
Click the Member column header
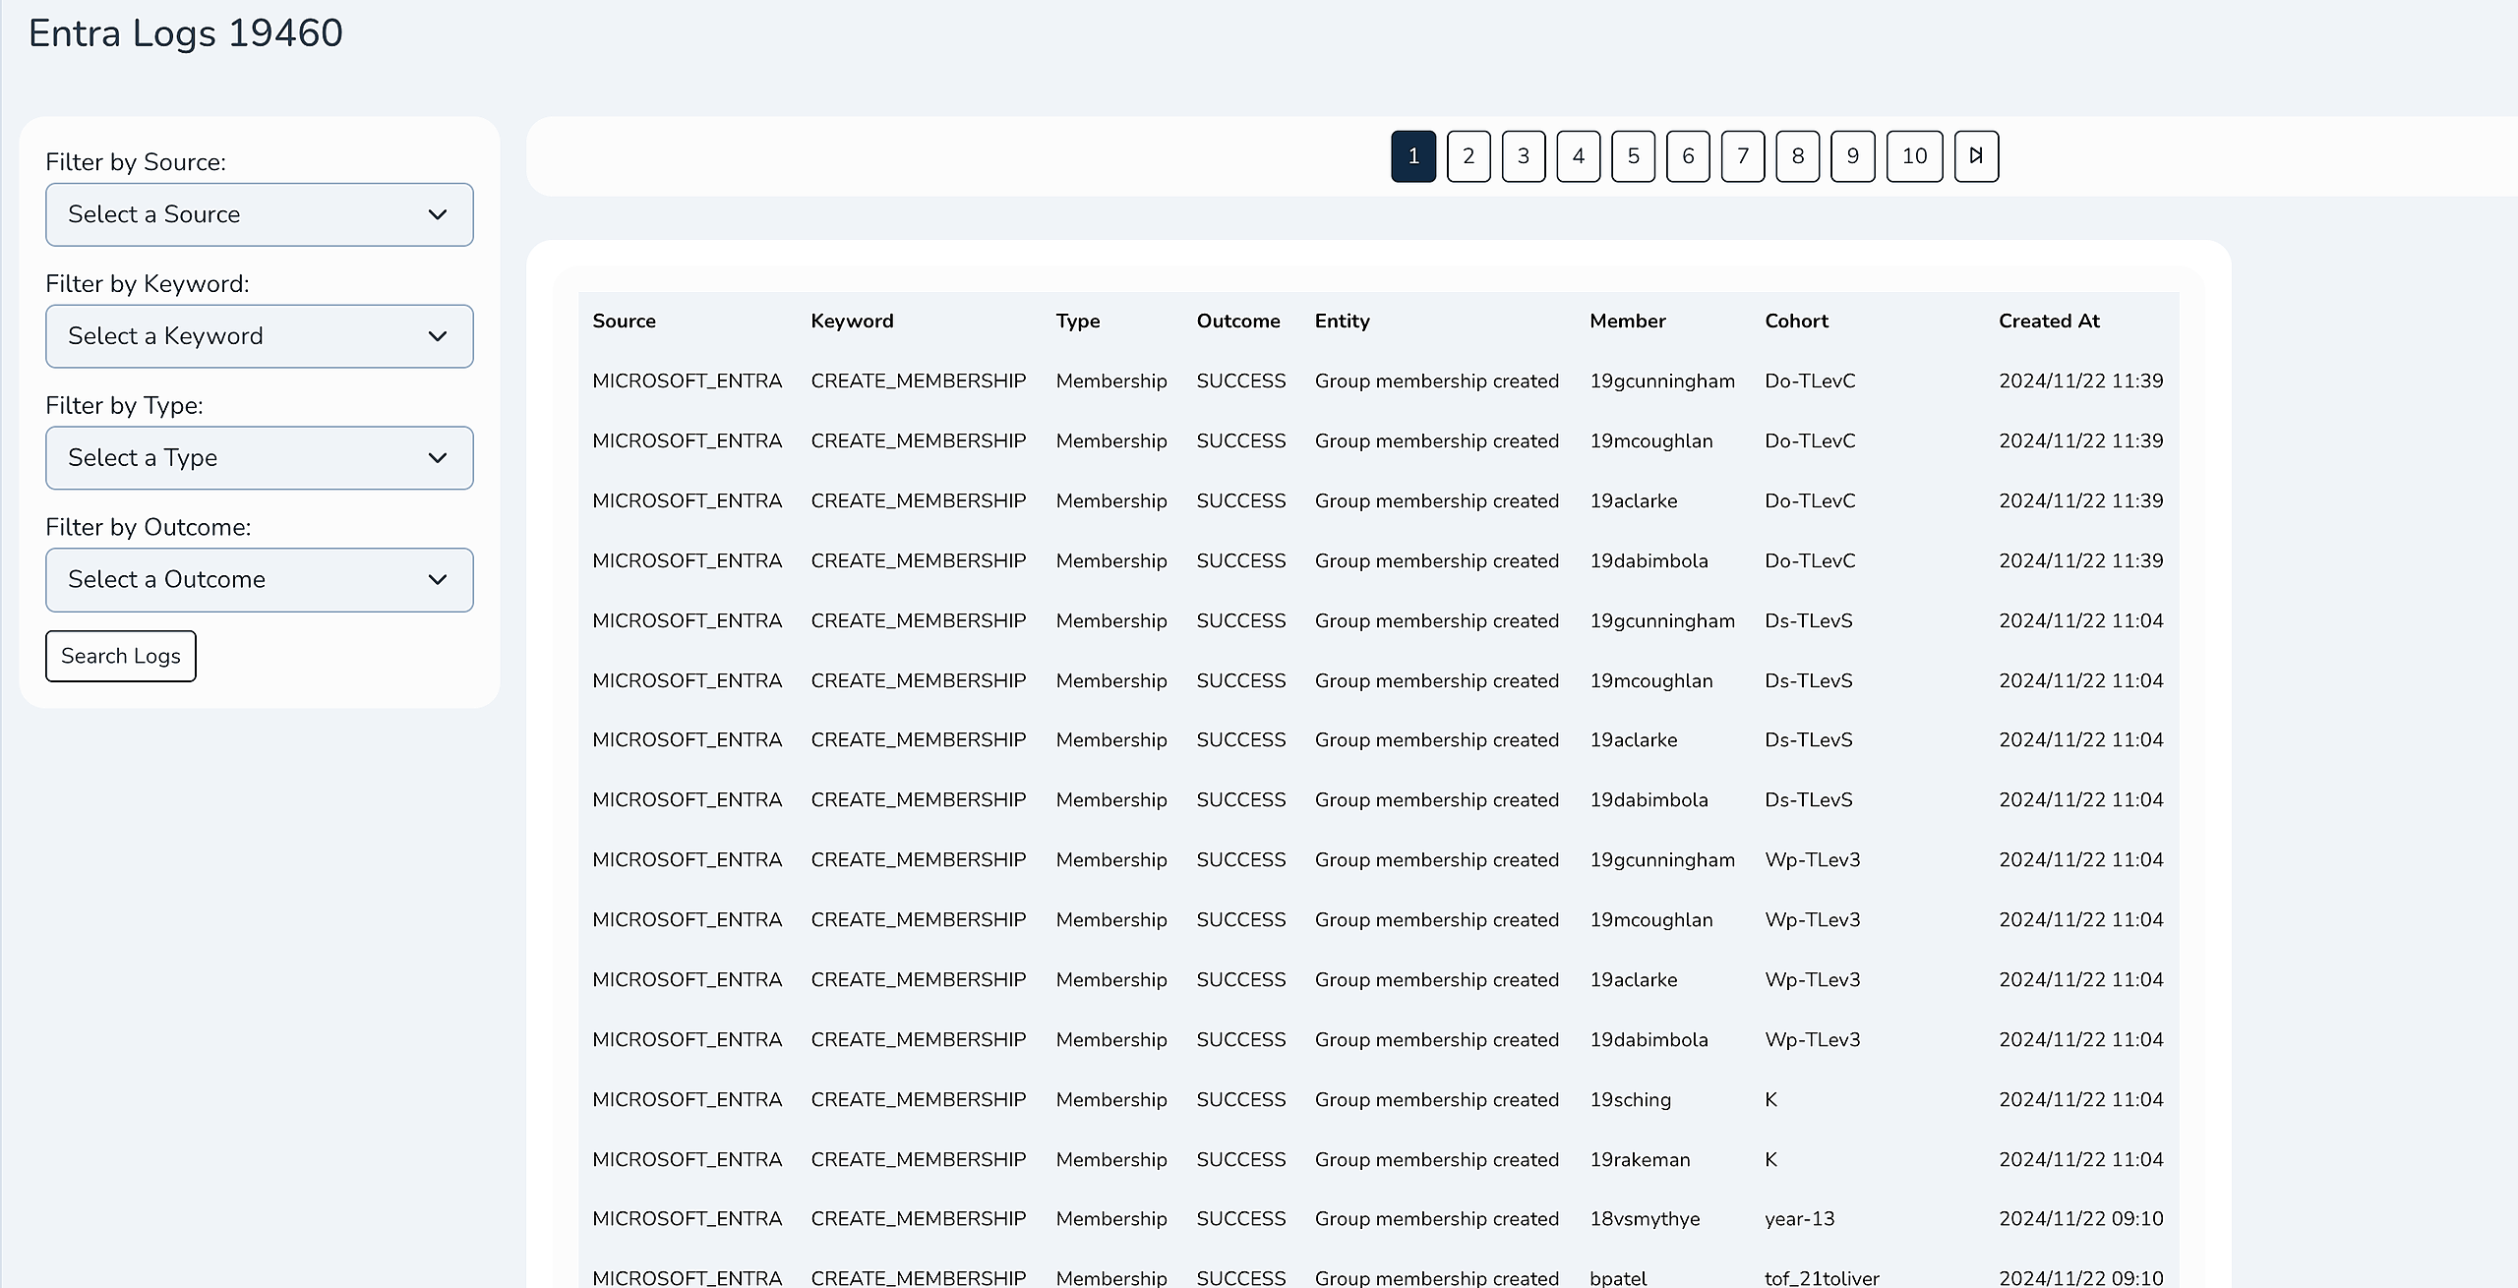click(x=1627, y=322)
